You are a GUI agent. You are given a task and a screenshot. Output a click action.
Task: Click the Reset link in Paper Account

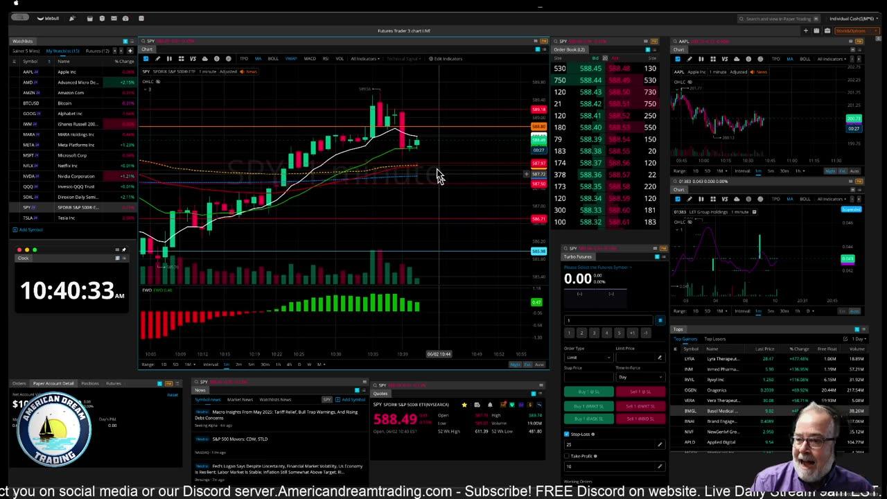pos(173,395)
